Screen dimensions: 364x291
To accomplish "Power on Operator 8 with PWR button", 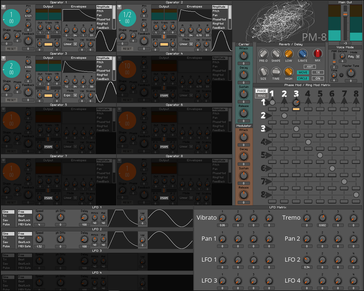I will pyautogui.click(x=164, y=198).
